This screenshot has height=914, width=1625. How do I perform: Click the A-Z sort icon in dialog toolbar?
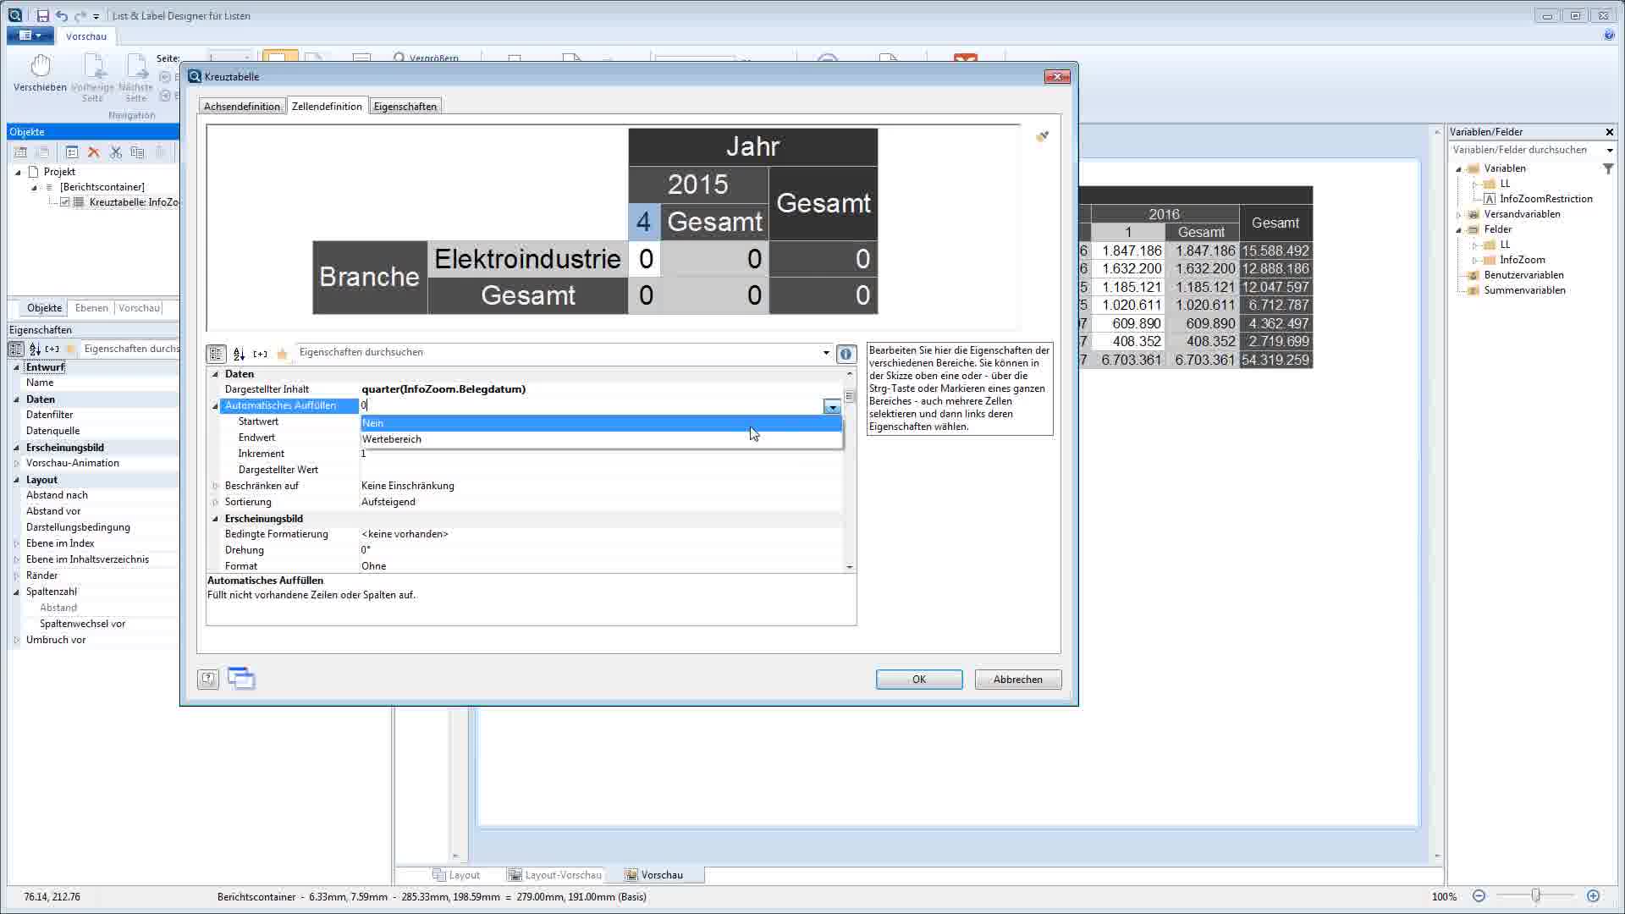click(x=239, y=354)
